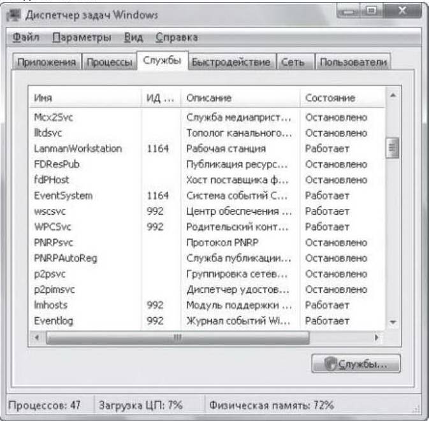Switch to the Процессы tab
The image size is (429, 421).
tap(109, 62)
